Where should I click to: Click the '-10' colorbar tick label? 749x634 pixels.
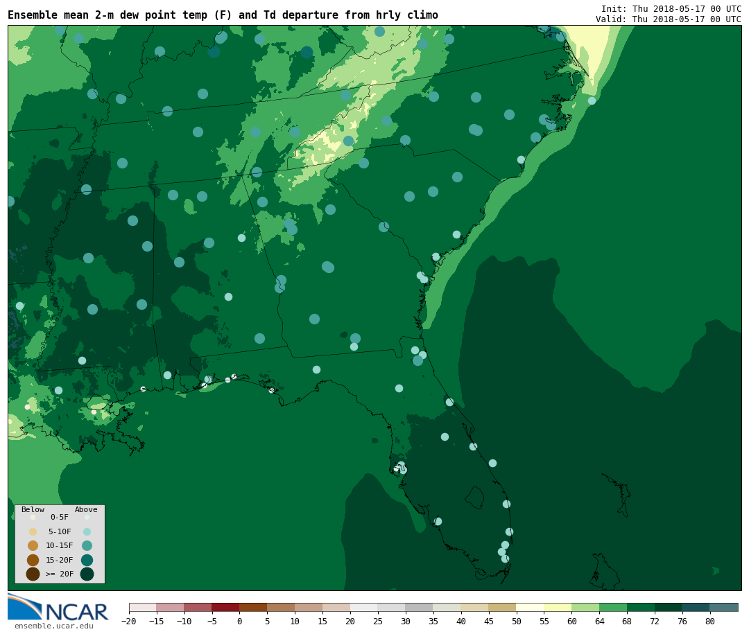pos(184,621)
